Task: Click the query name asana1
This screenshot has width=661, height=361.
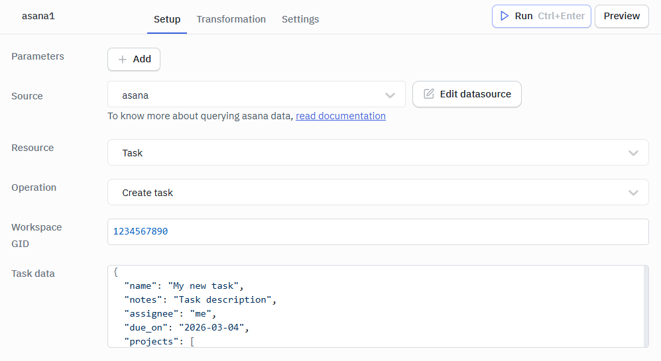Action: coord(38,16)
